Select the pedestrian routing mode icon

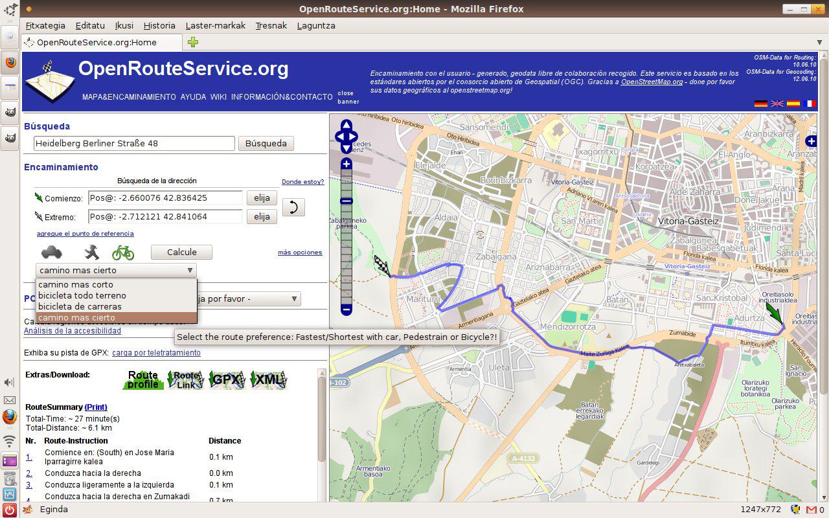[x=91, y=252]
